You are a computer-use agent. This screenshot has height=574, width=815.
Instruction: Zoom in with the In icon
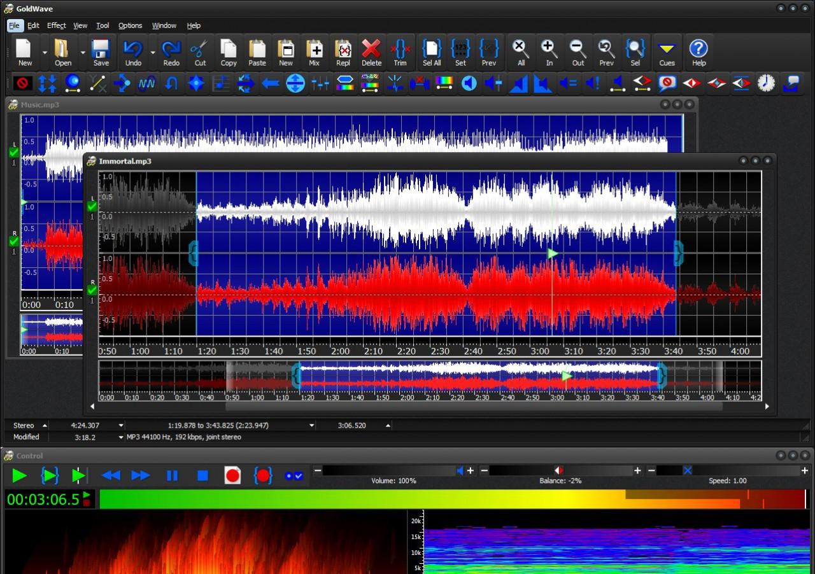(x=549, y=52)
